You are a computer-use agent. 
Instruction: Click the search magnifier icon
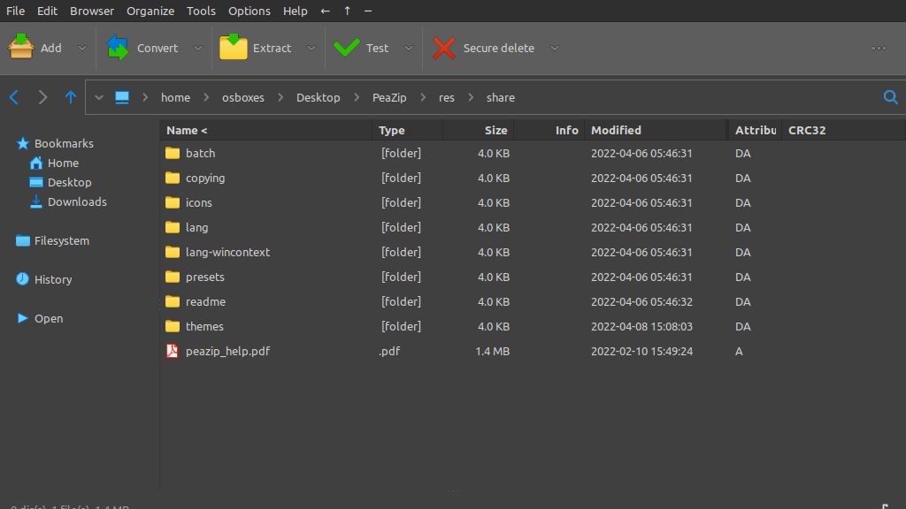[x=890, y=97]
